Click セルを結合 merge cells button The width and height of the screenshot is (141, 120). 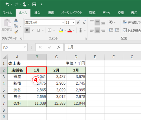coord(132,30)
